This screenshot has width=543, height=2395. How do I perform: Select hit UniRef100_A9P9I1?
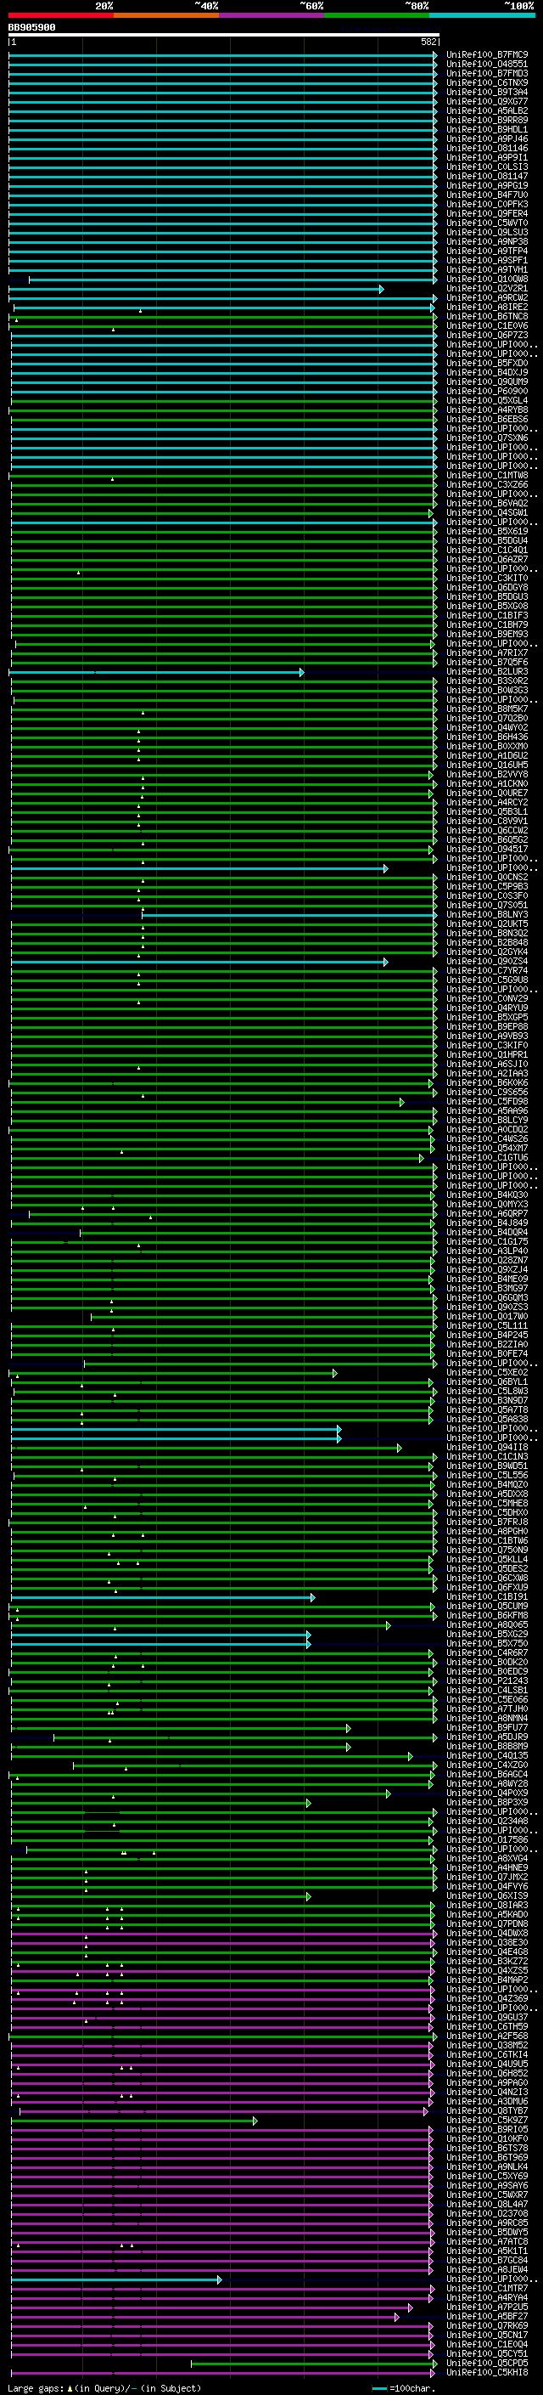486,157
